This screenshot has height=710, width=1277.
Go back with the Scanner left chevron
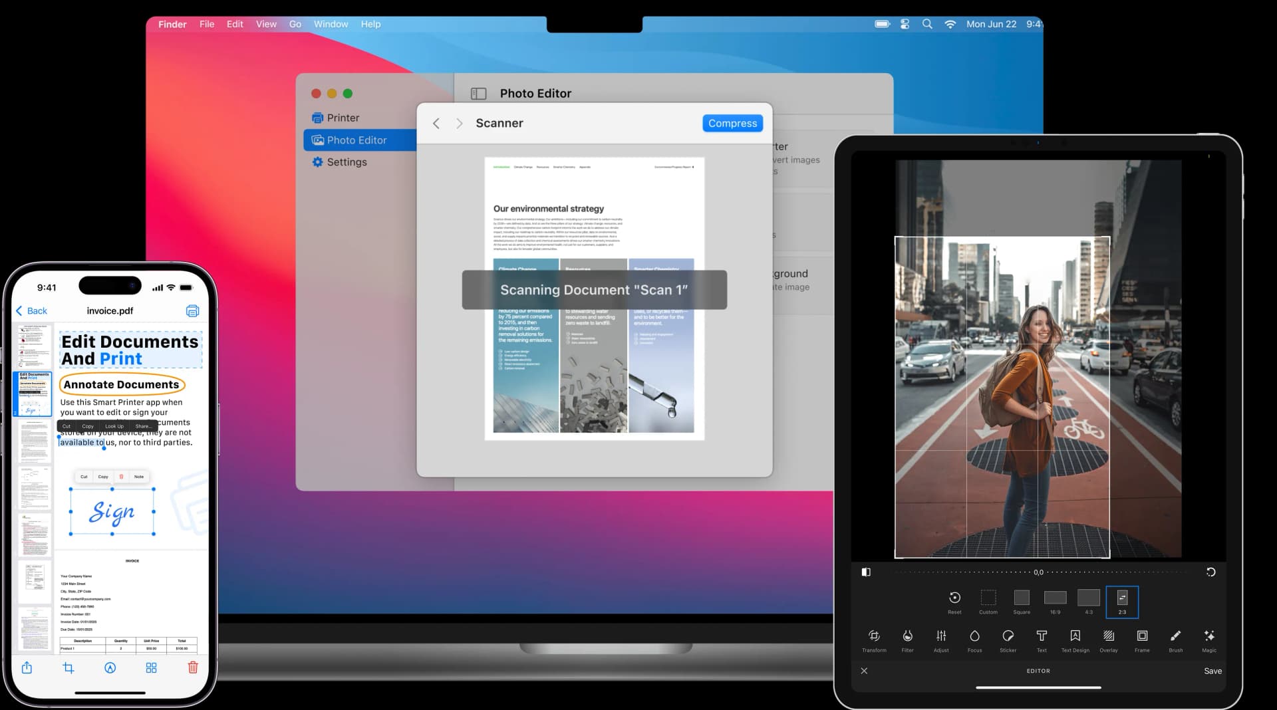pos(436,123)
